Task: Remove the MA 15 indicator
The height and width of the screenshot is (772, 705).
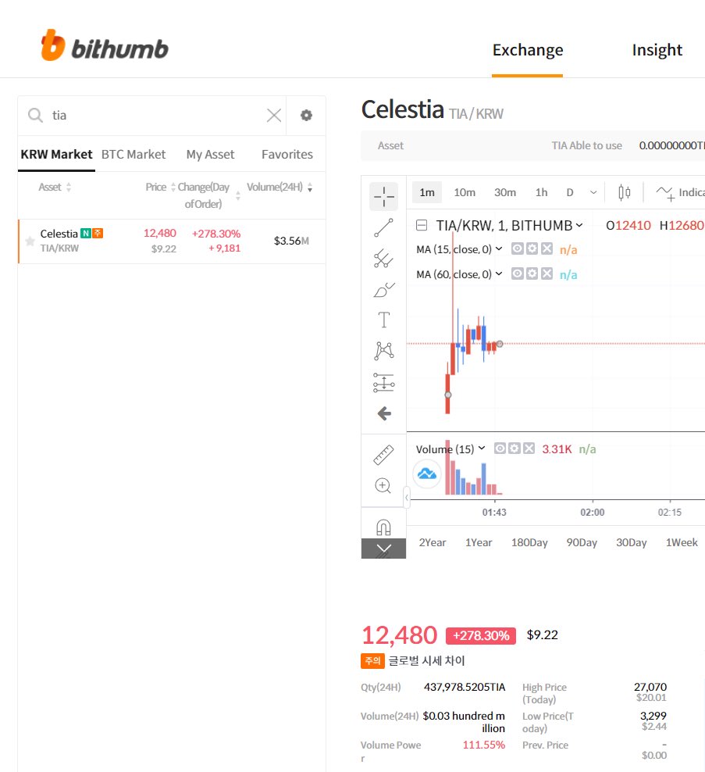Action: coord(547,248)
